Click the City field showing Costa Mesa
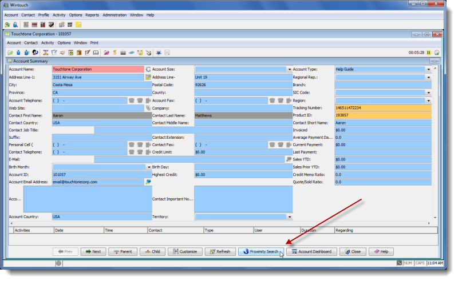The image size is (458, 281). (x=102, y=85)
